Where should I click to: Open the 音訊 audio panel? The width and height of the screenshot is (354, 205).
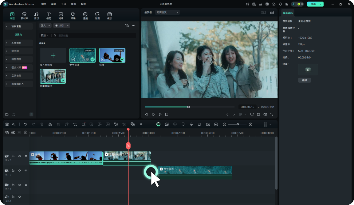37,16
